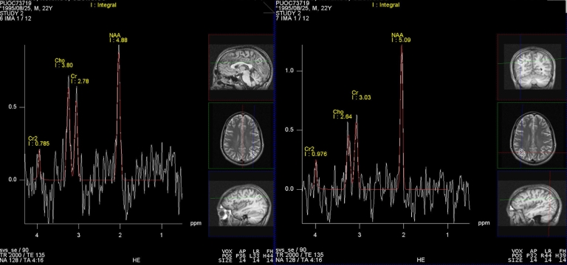Image resolution: width=567 pixels, height=265 pixels.
Task: Click the Cr2 I: 0.976 peak label
Action: [x=316, y=152]
